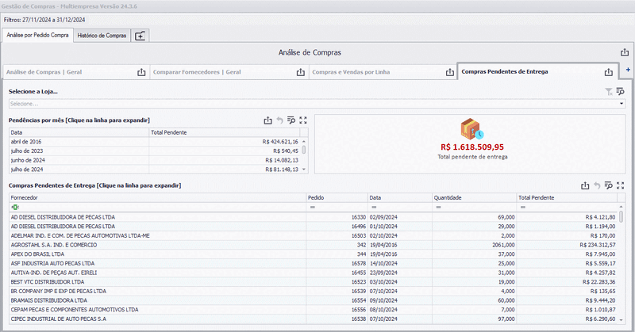Maximize the Pendências por mês panel
This screenshot has height=332, width=635.
click(303, 120)
